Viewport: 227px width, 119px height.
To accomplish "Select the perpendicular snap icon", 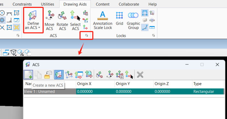I will click(9, 20).
